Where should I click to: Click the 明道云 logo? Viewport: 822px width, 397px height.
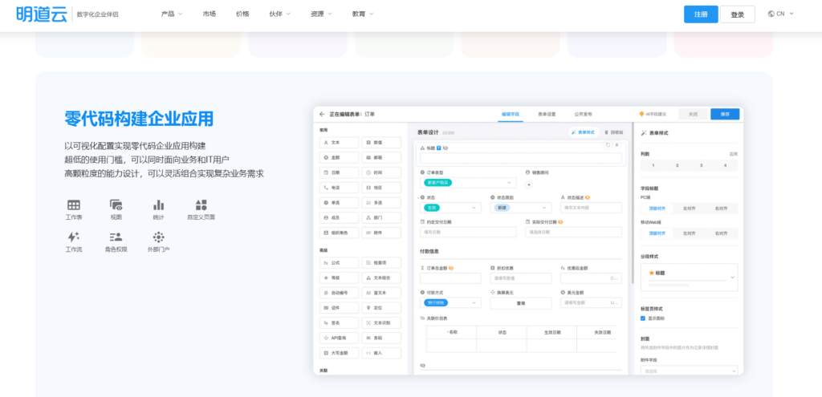point(42,14)
